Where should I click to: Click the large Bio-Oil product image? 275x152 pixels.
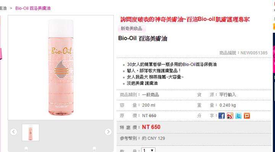coord(61,68)
